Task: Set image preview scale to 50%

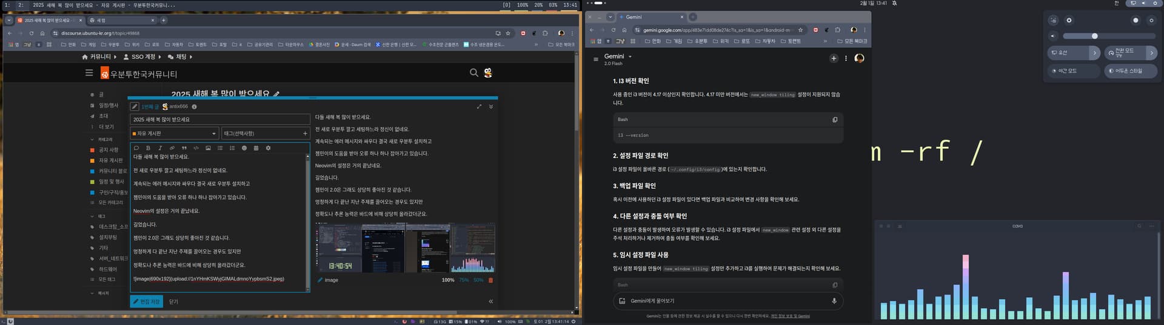Action: pos(478,280)
